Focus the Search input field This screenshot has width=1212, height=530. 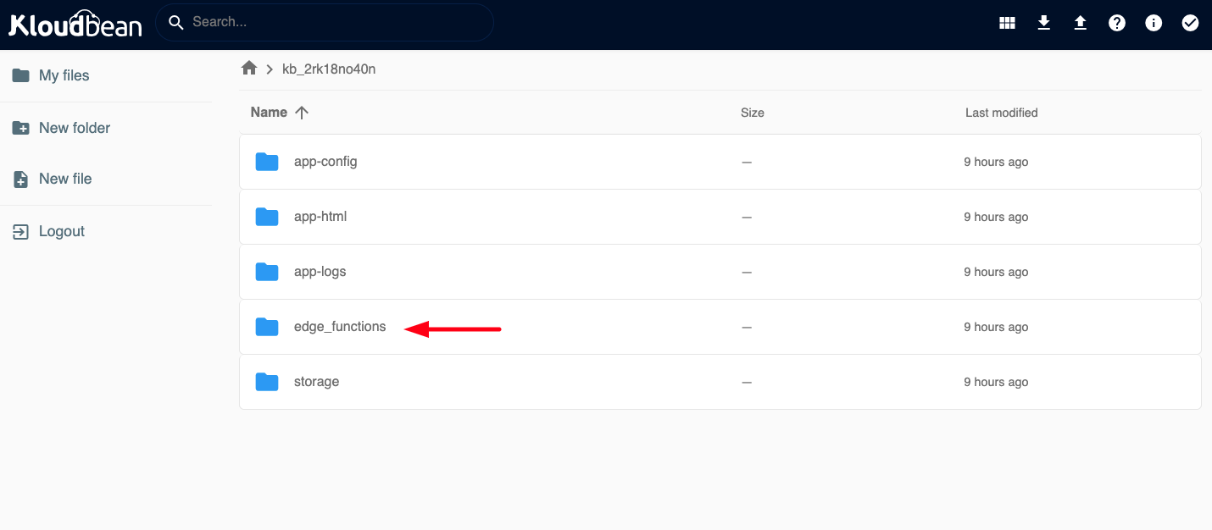click(x=335, y=22)
